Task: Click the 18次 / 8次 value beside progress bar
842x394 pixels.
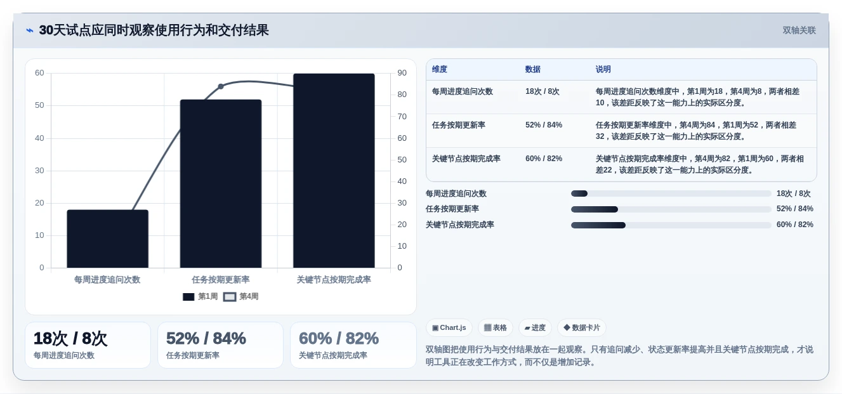Action: (794, 194)
